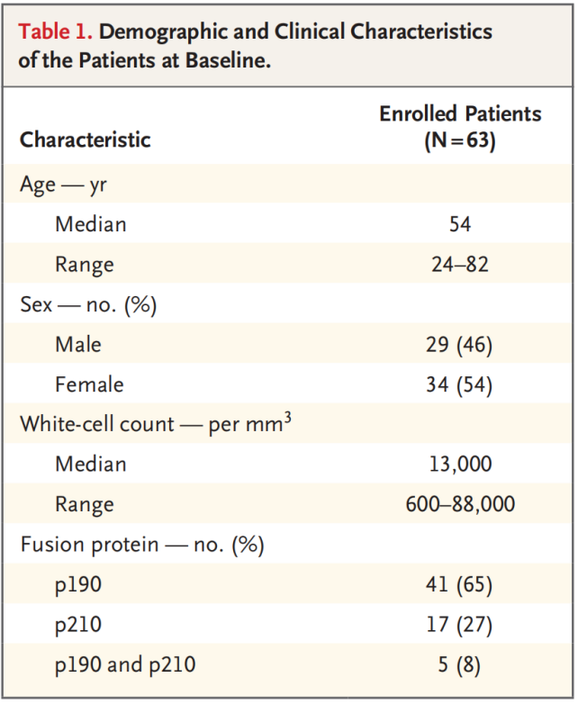The image size is (578, 704).
Task: Click the white-cell range value 600–88,000
Action: [x=460, y=504]
